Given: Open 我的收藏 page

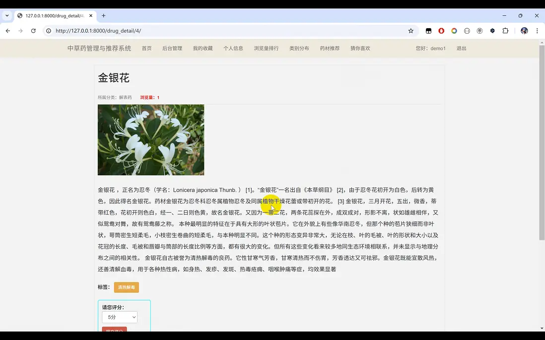Looking at the screenshot, I should 203,48.
